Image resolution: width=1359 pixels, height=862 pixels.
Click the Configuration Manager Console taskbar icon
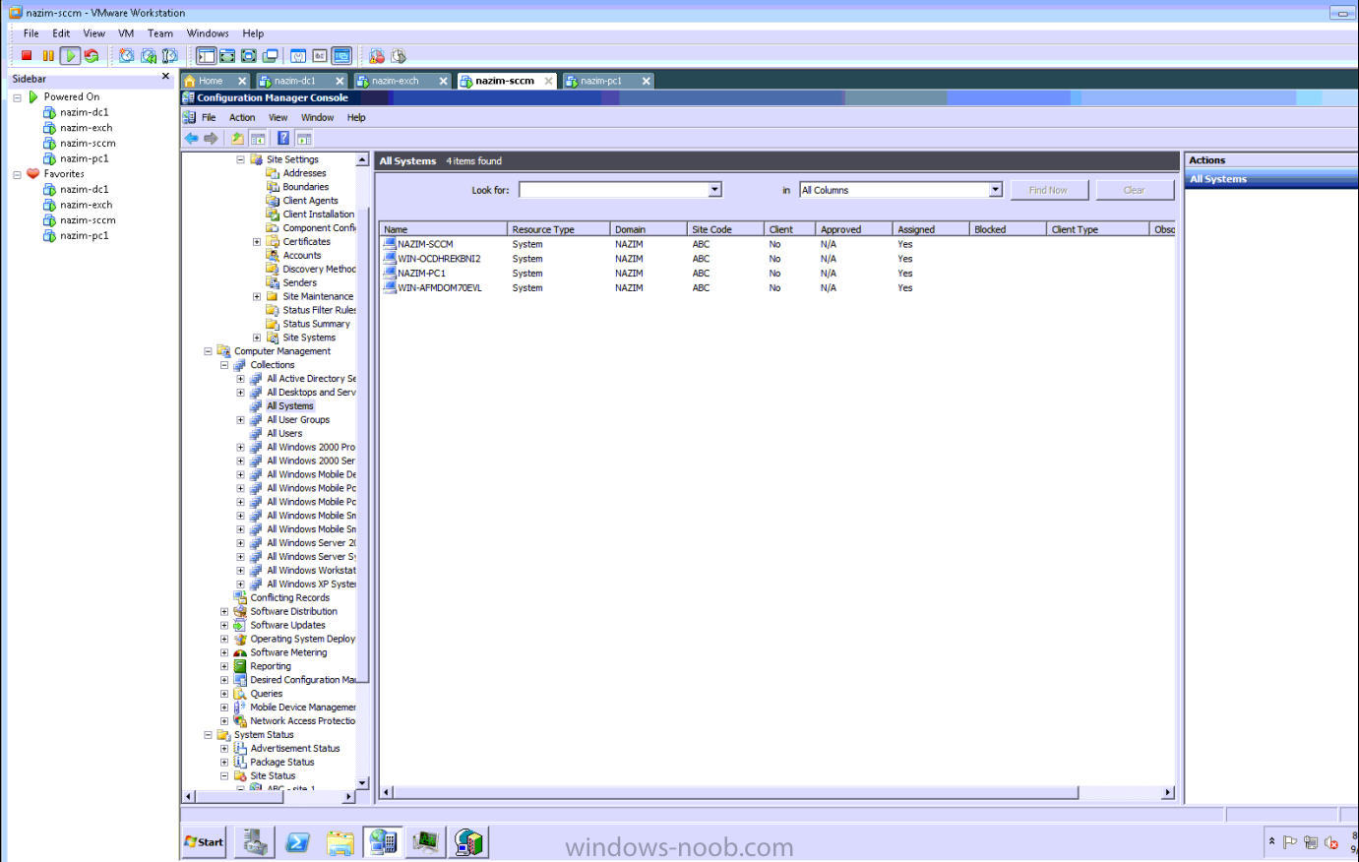(382, 842)
